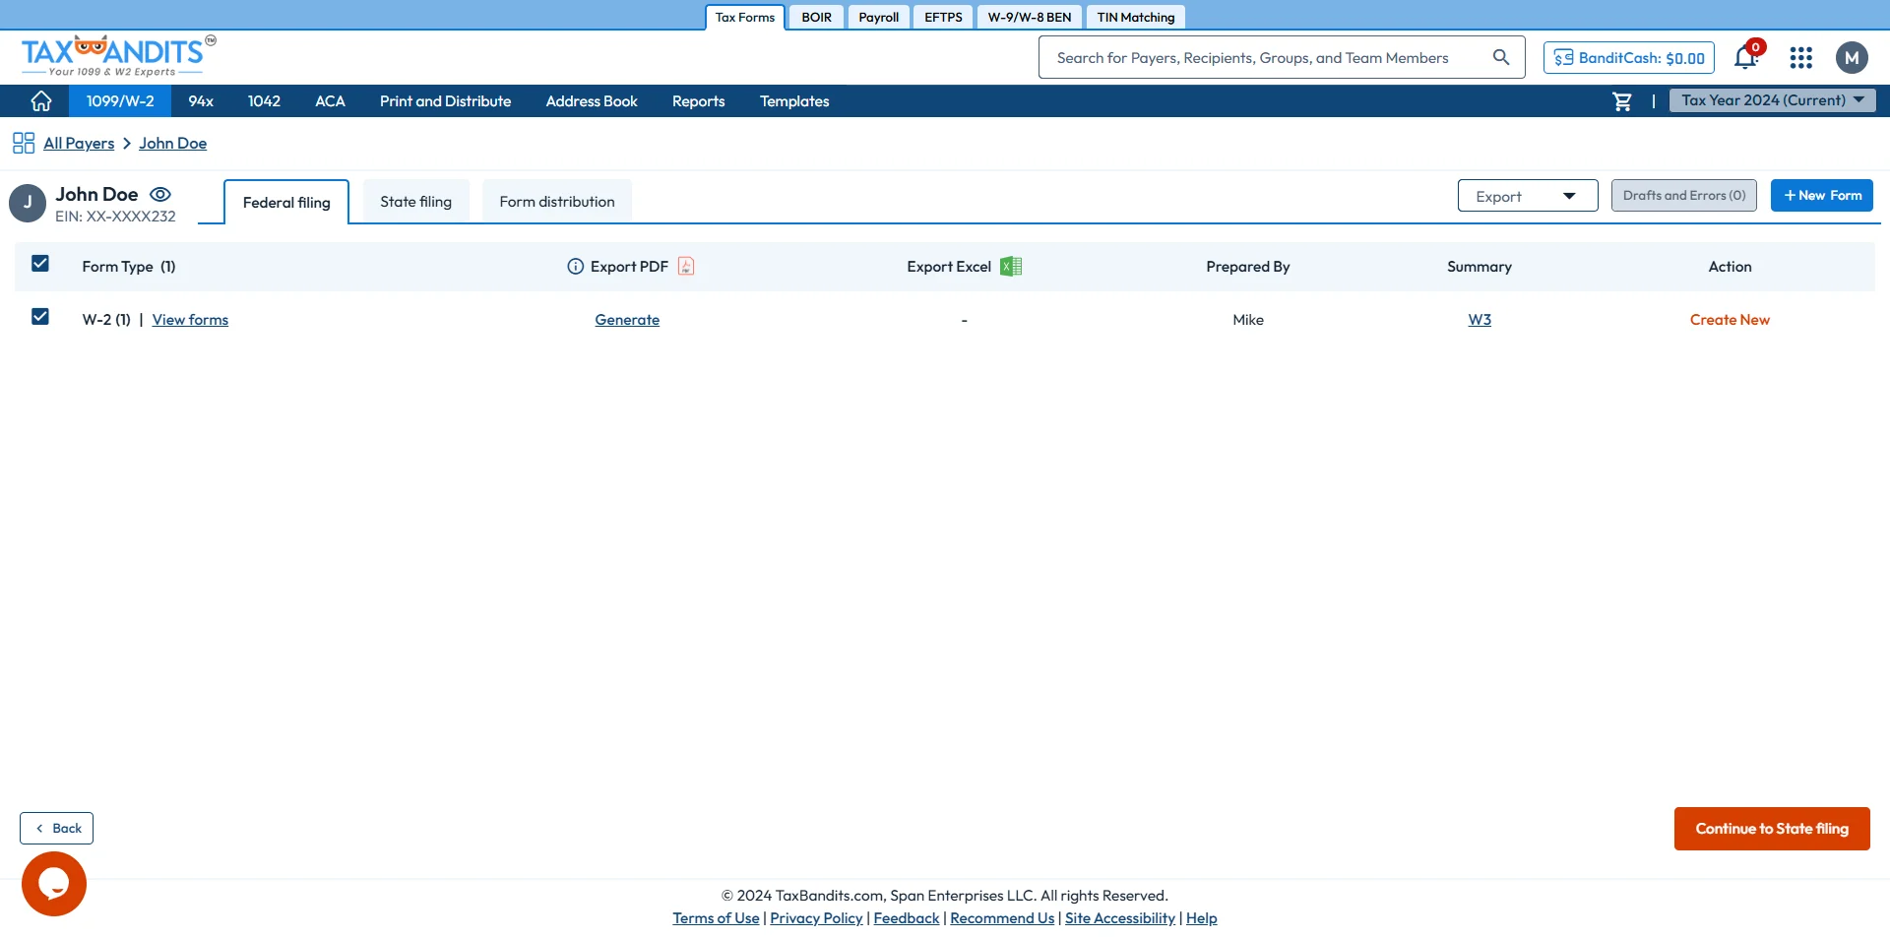Click the All Payers breadcrumb link
The width and height of the screenshot is (1890, 938).
click(x=79, y=144)
